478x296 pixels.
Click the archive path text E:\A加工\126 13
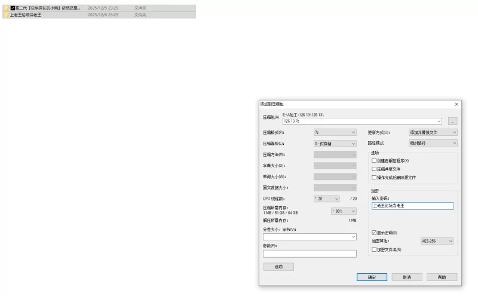point(303,115)
